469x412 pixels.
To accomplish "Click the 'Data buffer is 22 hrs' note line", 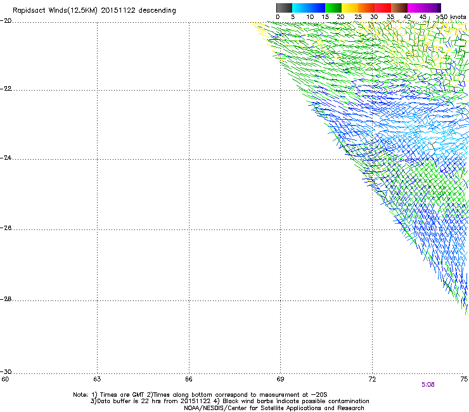I will pos(229,401).
